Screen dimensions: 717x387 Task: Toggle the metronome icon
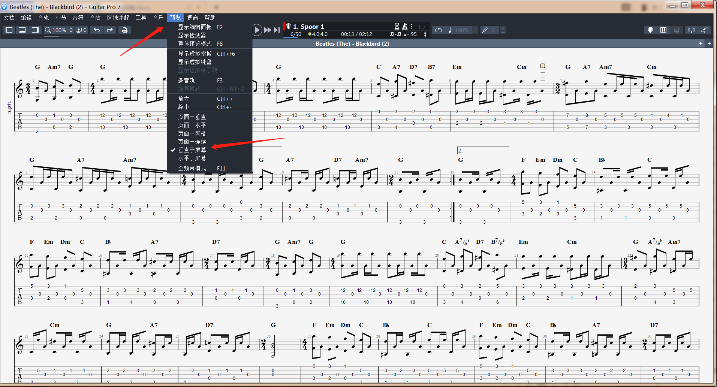pos(405,26)
